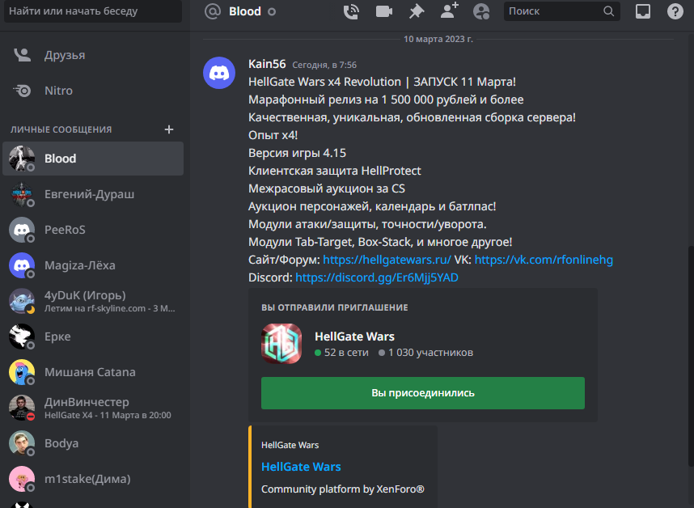Screen dimensions: 694x508
Task: Open the inbox icon
Action: point(643,11)
